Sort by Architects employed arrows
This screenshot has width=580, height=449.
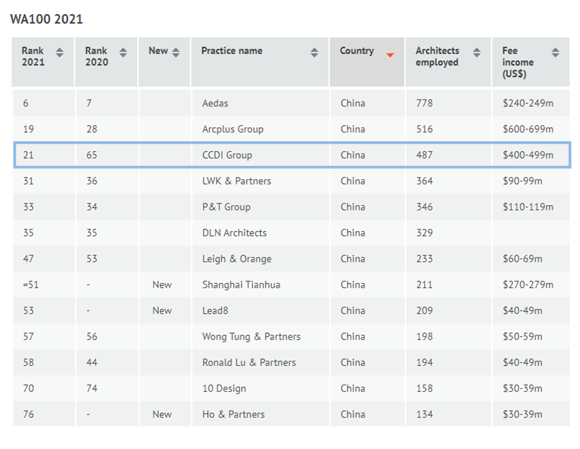[x=477, y=53]
